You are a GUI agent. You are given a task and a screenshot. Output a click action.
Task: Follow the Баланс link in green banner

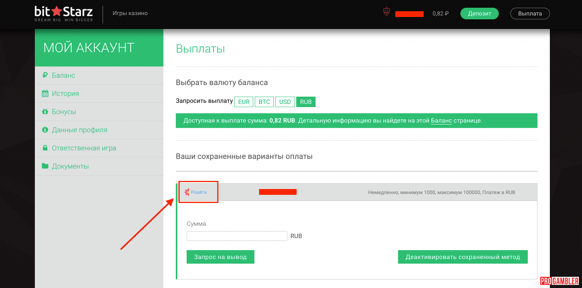click(441, 121)
